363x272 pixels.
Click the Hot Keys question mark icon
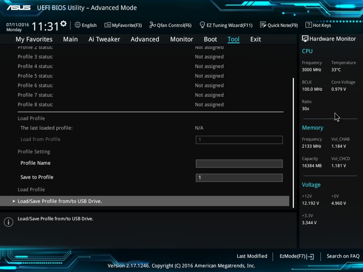(x=309, y=25)
